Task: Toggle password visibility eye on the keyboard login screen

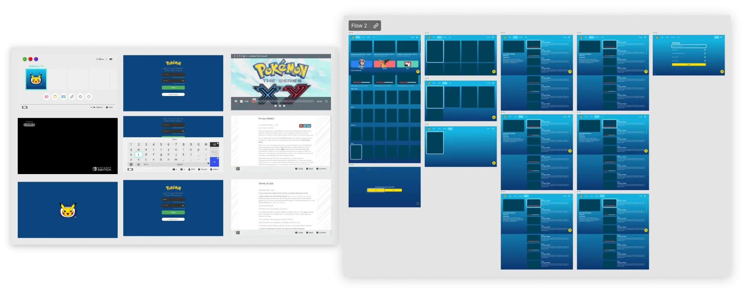Action: (x=183, y=131)
